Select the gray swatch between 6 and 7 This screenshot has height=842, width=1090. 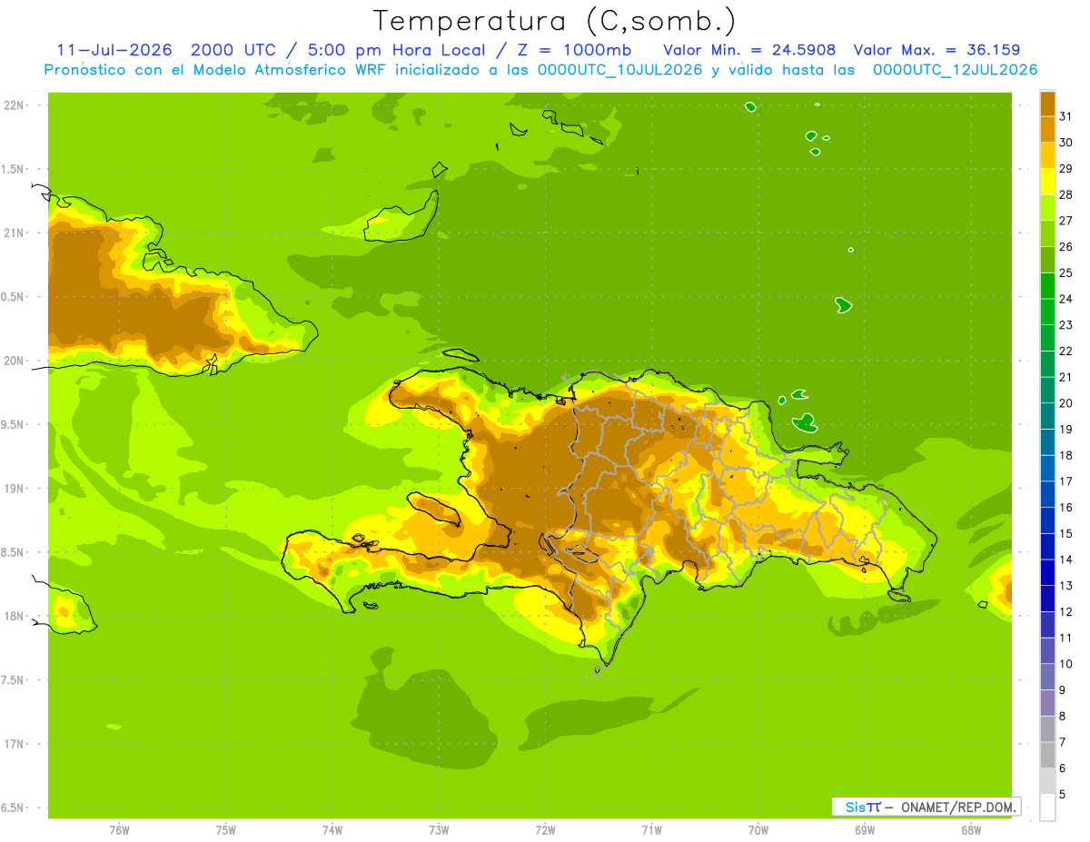pyautogui.click(x=1047, y=754)
